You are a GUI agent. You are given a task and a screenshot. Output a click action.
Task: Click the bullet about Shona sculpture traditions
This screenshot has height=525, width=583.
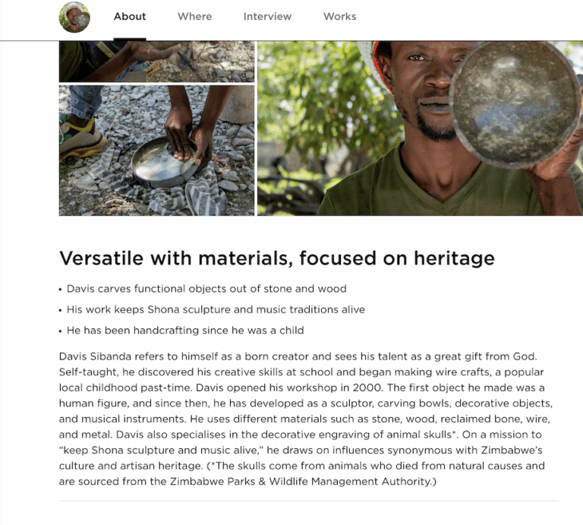(216, 309)
